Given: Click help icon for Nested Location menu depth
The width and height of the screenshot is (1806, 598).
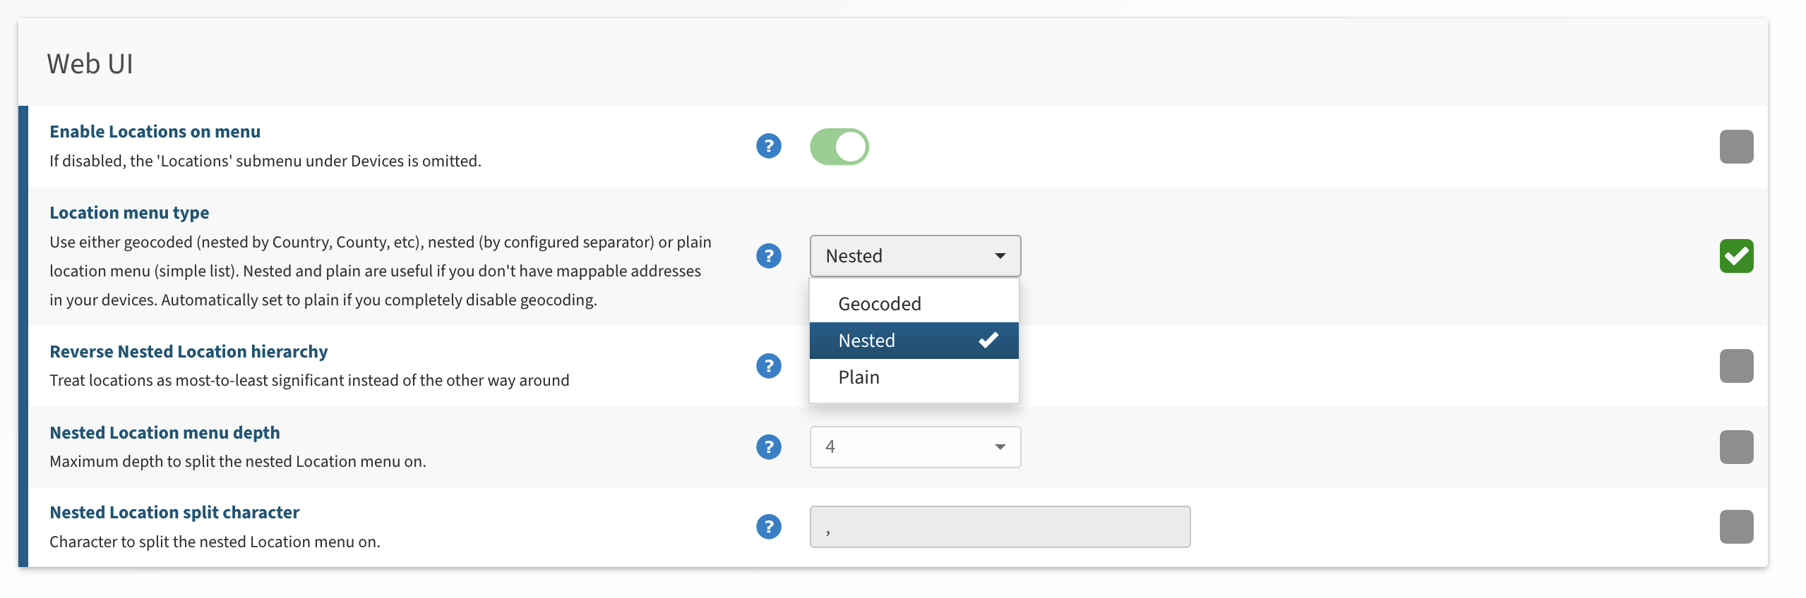Looking at the screenshot, I should click(x=768, y=446).
